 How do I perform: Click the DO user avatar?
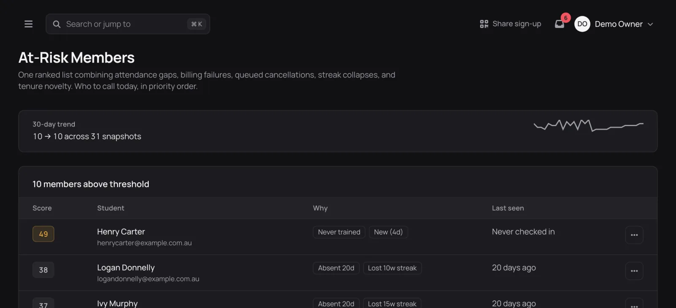582,24
